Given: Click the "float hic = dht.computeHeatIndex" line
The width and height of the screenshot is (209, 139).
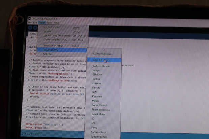Looking at the screenshot, I should [55, 118].
